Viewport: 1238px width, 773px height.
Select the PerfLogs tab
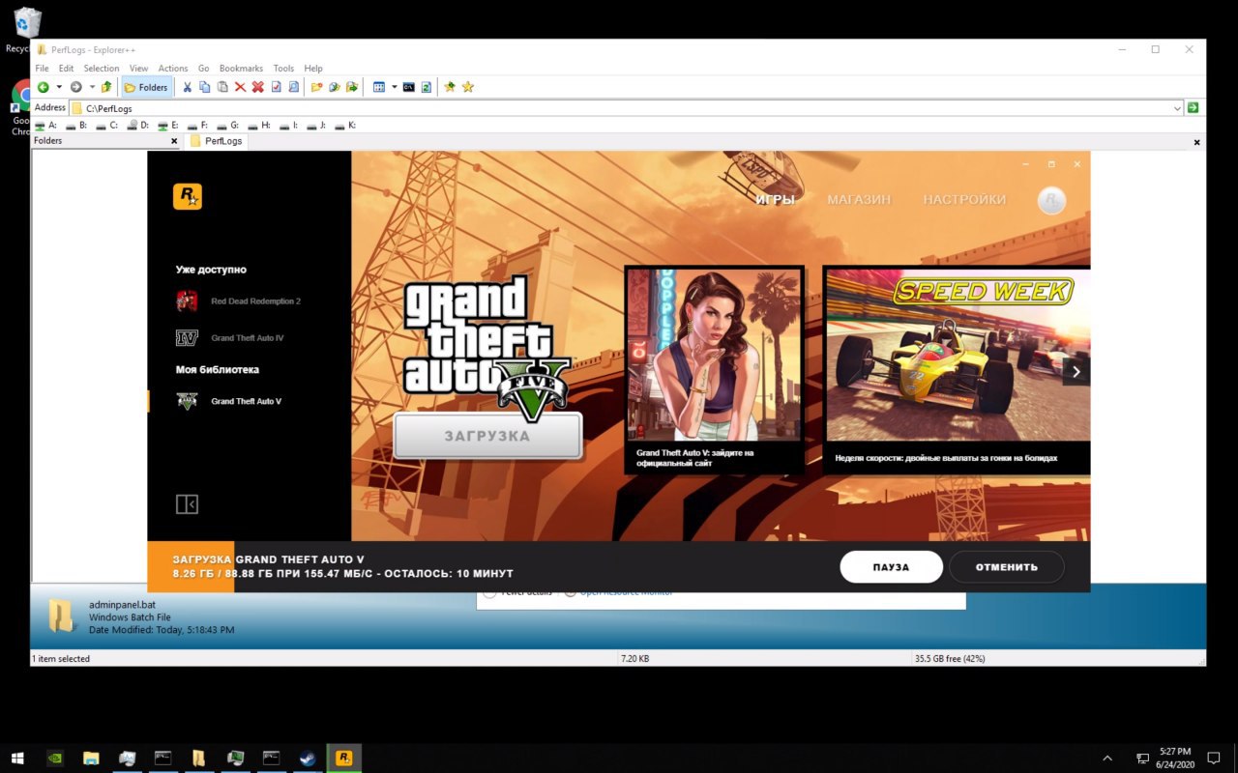216,141
